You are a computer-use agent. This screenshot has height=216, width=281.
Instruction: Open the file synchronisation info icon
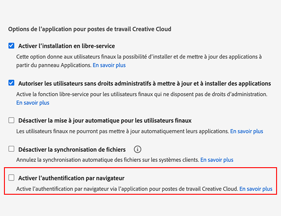(137, 149)
